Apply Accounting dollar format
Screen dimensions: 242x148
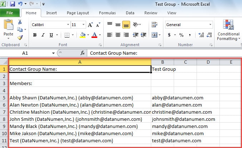[x=169, y=35]
